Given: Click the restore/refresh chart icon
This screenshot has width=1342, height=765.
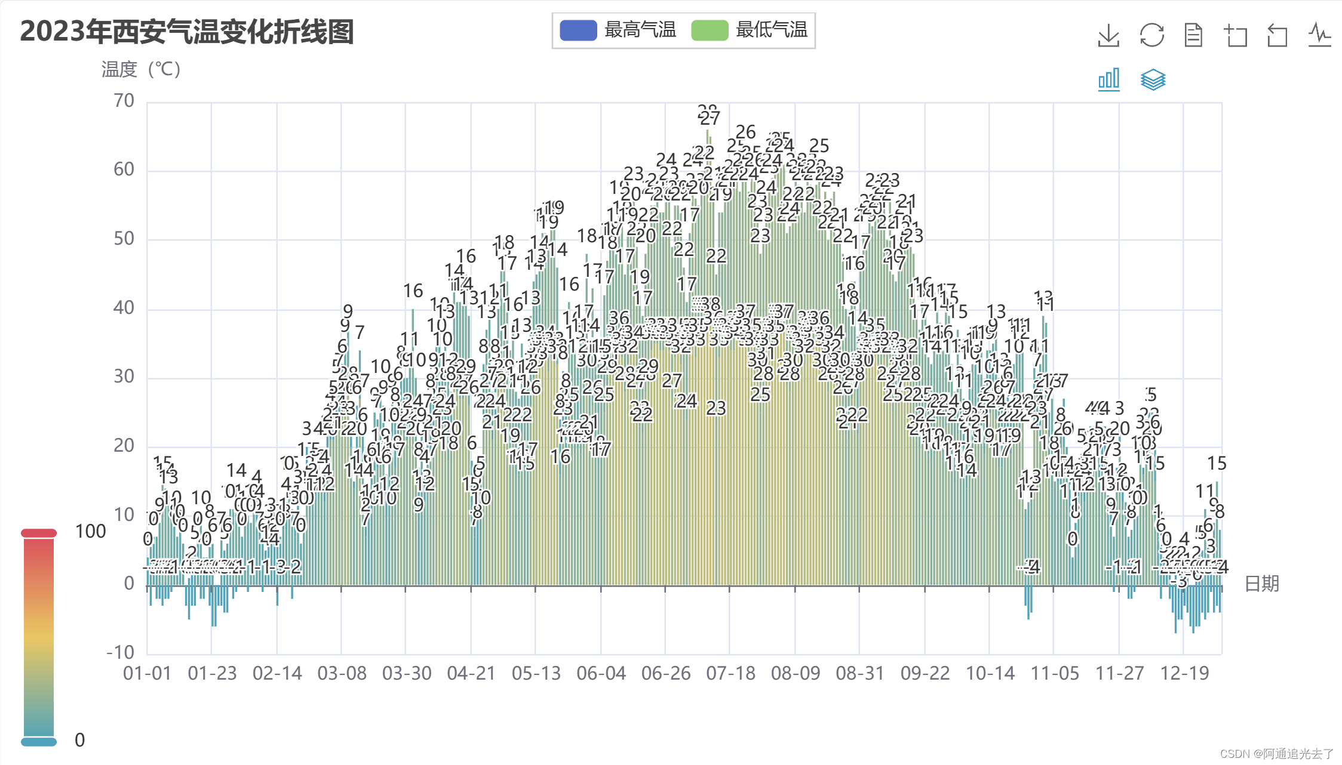Looking at the screenshot, I should [x=1151, y=35].
